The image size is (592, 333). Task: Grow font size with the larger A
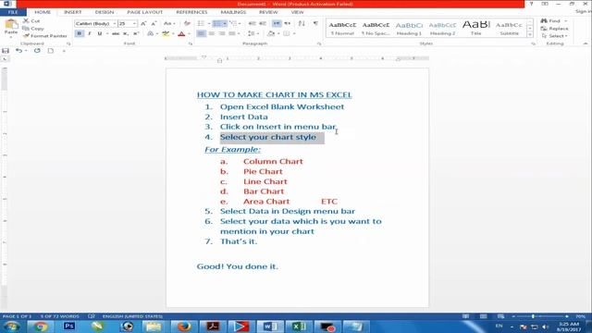[x=143, y=23]
